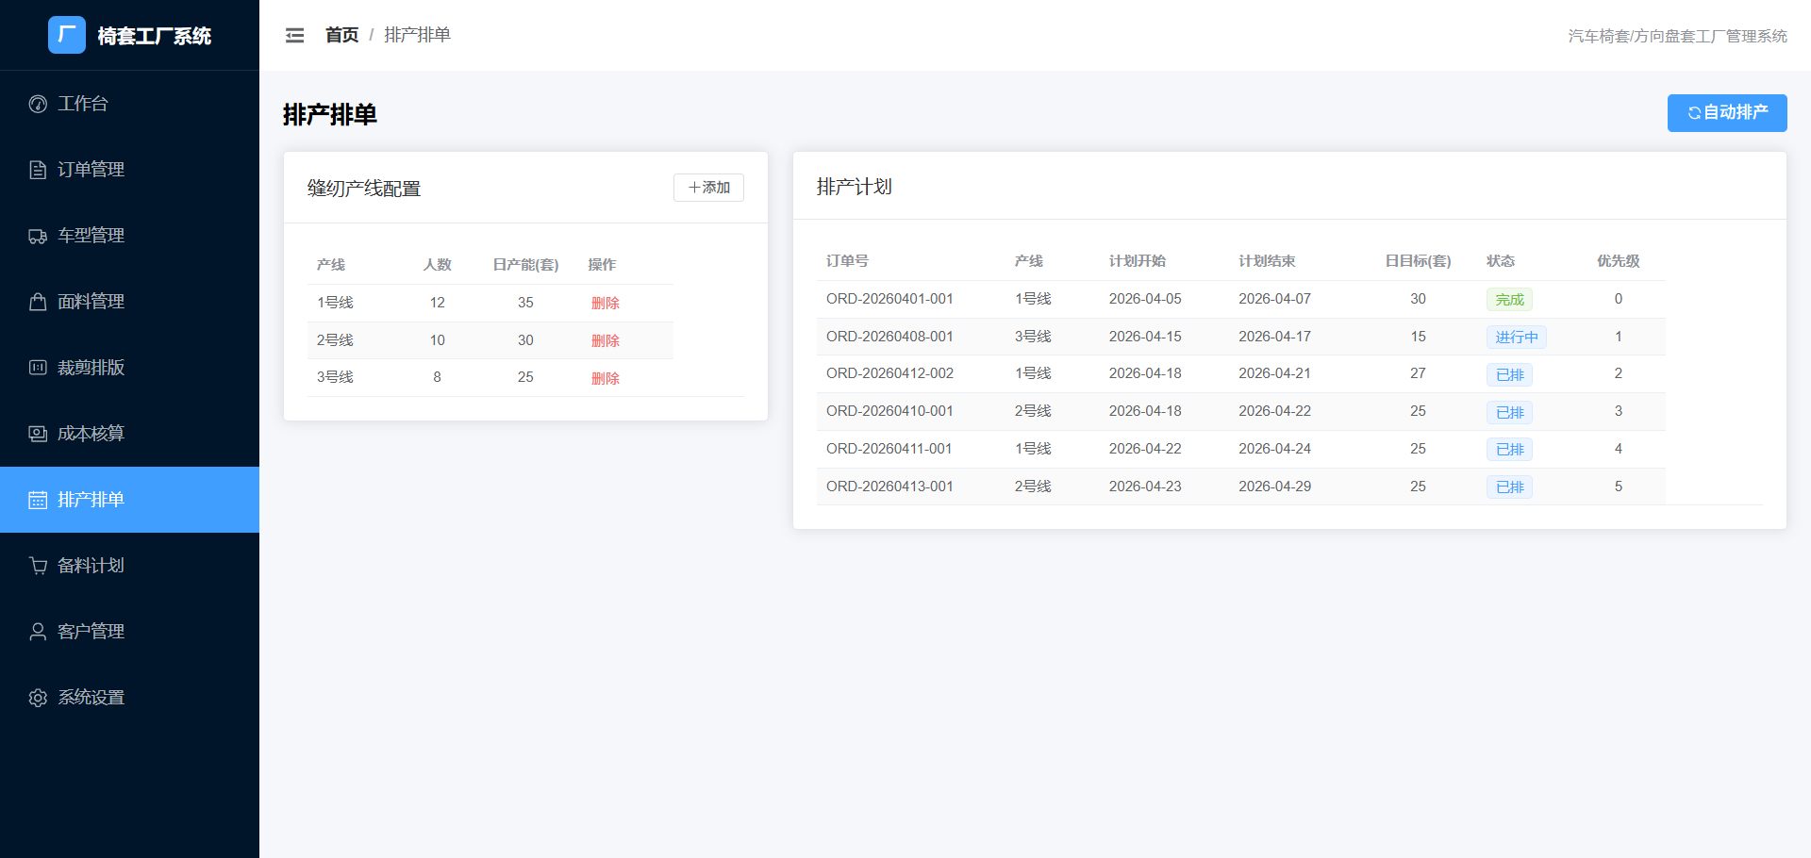The height and width of the screenshot is (858, 1811).
Task: Delete the 2号线 production line
Action: click(606, 340)
